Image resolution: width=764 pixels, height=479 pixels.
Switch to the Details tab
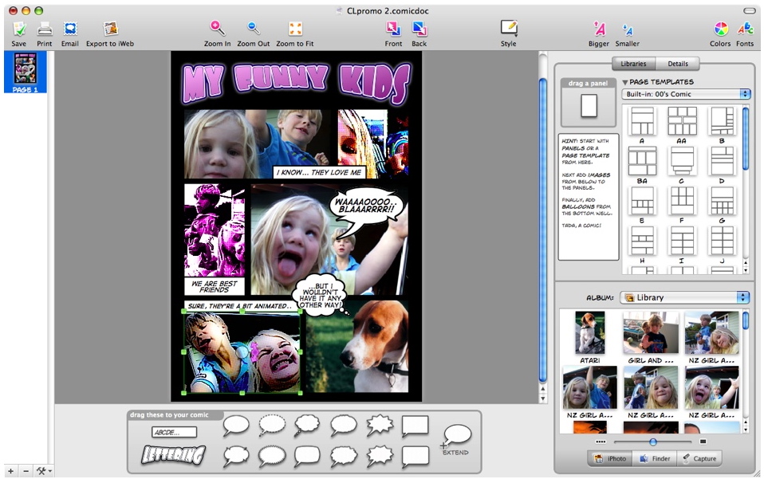pyautogui.click(x=677, y=64)
